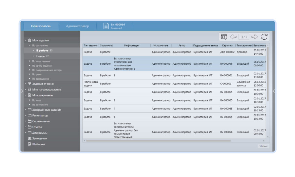This screenshot has height=177, width=295.
Task: Switch to the Администратор tab
Action: pyautogui.click(x=77, y=26)
